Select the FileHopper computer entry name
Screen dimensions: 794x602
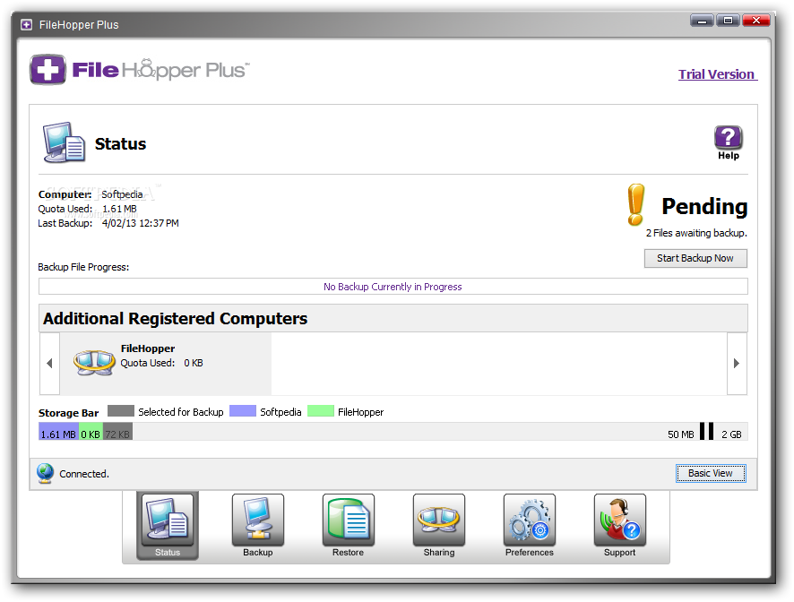pyautogui.click(x=147, y=348)
